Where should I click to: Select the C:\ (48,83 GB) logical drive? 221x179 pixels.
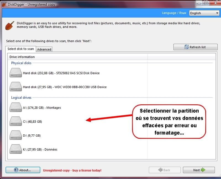tap(32, 121)
